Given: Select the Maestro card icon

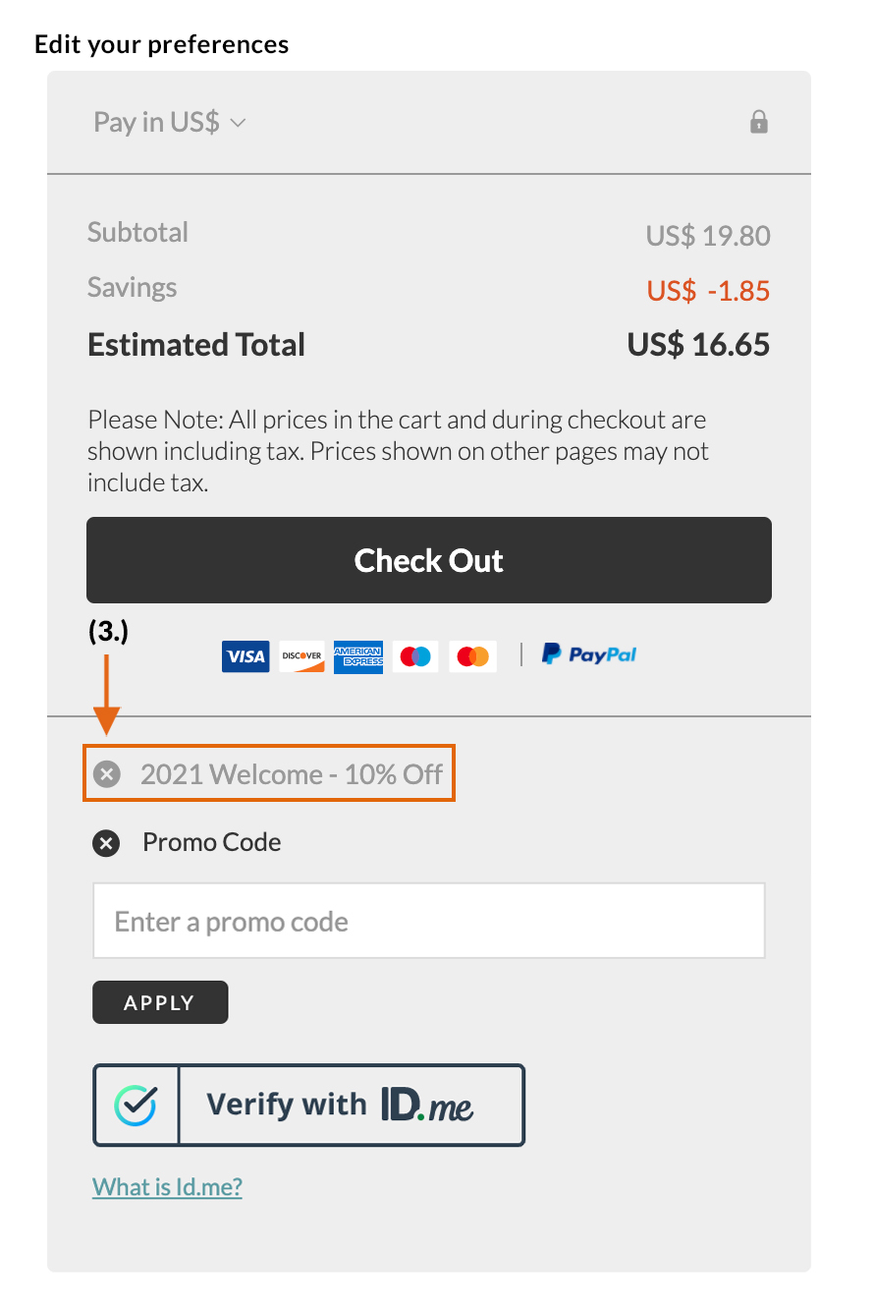Looking at the screenshot, I should 416,656.
